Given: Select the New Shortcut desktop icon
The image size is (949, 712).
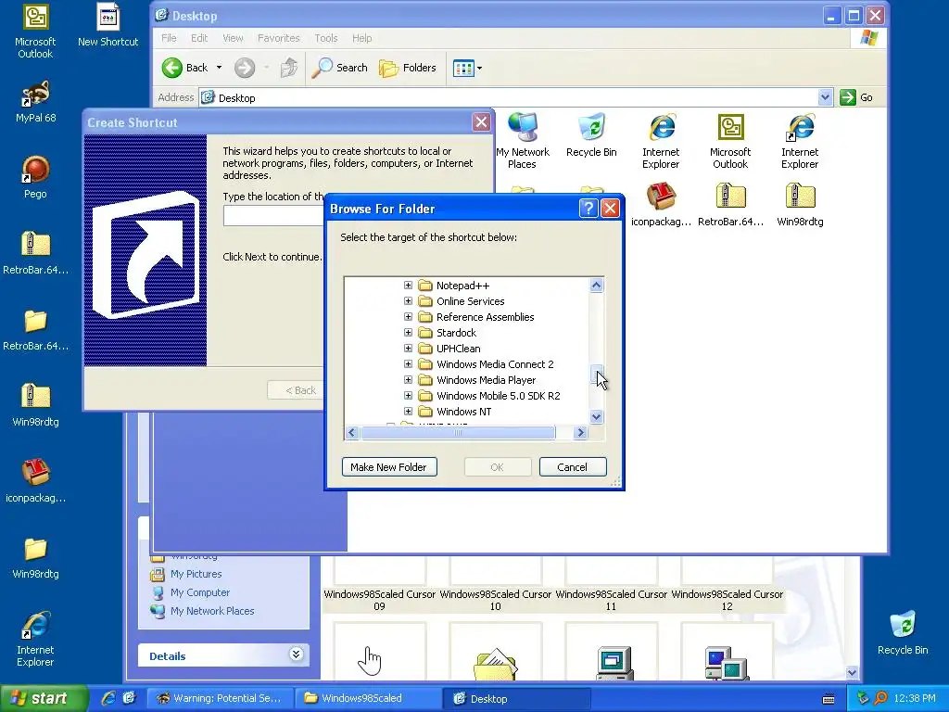Looking at the screenshot, I should (x=108, y=25).
